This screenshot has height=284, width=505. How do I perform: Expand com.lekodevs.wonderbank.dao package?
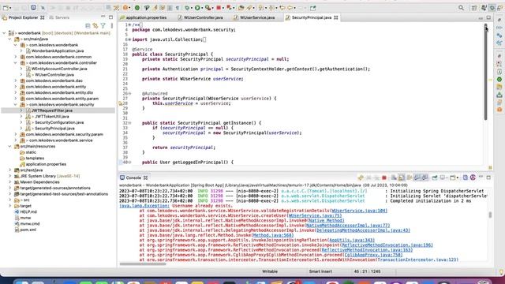tap(16, 80)
